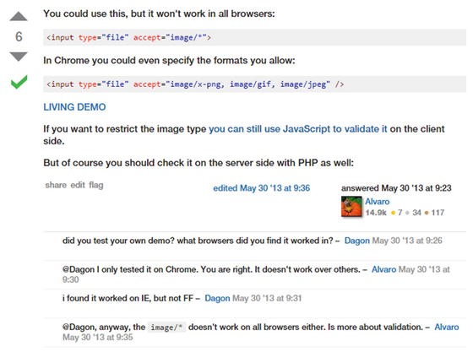Screen dimensions: 473x352
Task: Open Dagon's profile on the first comment
Action: click(356, 241)
